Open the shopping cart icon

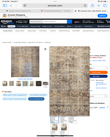tap(108, 21)
